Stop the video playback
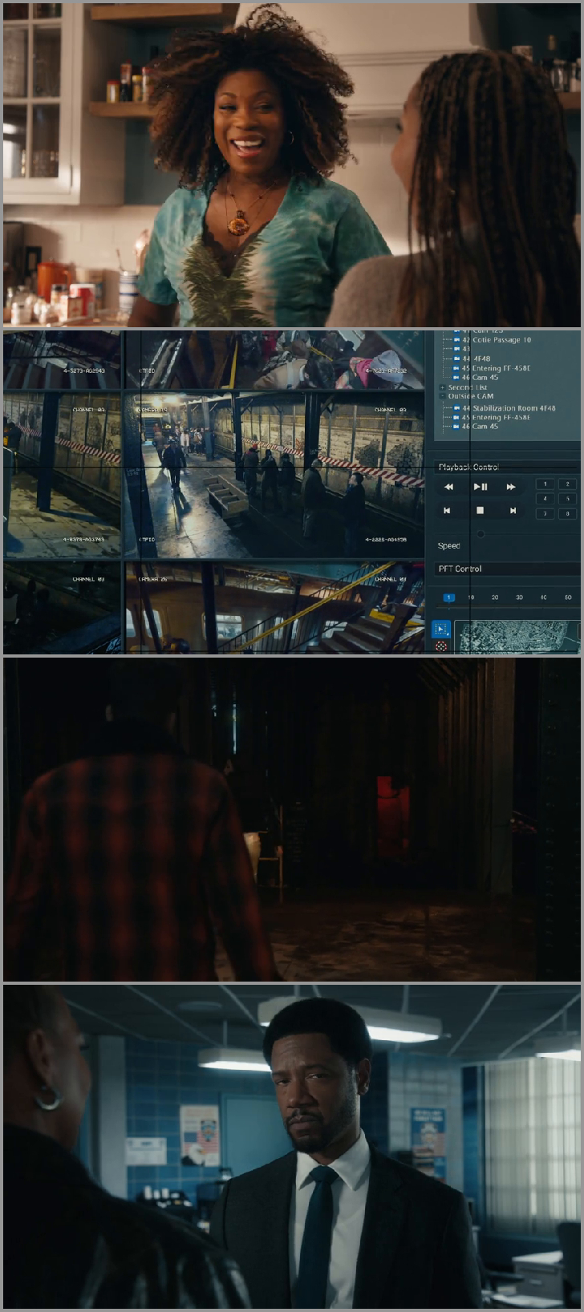The width and height of the screenshot is (584, 1312). [x=480, y=510]
